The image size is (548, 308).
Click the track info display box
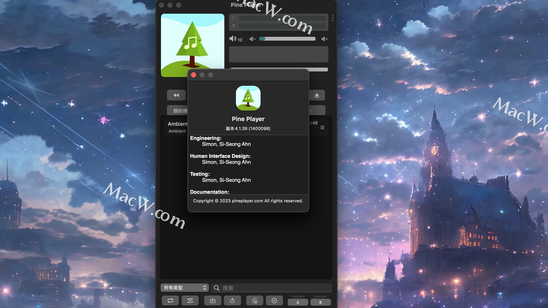tap(279, 54)
